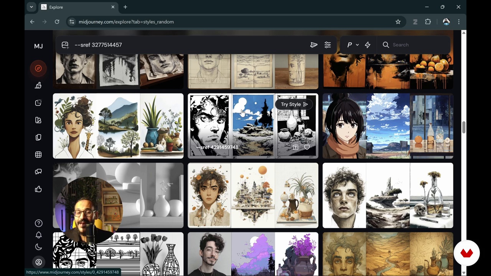
Task: Toggle dark mode moon icon
Action: coord(38,247)
